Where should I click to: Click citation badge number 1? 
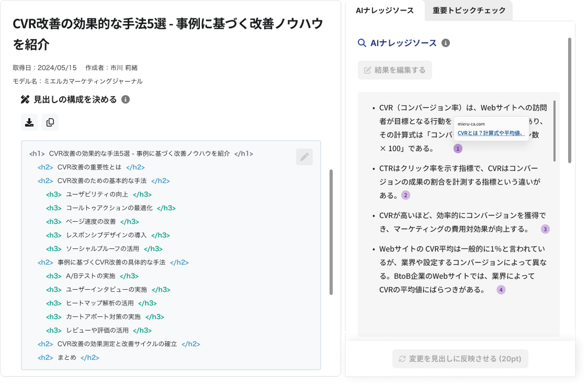[x=458, y=149]
